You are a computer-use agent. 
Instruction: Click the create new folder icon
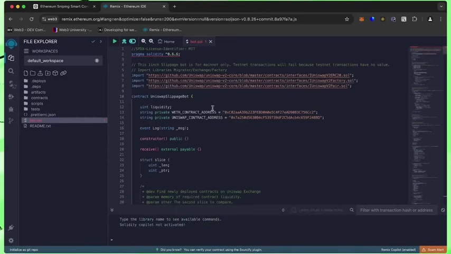[33, 73]
